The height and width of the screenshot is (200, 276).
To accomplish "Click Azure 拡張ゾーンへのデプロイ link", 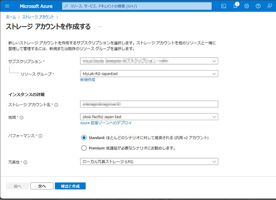I will tap(106, 123).
